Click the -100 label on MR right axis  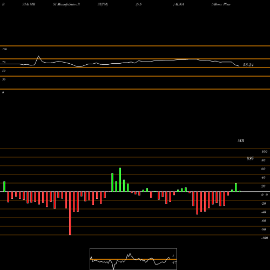[265, 238]
